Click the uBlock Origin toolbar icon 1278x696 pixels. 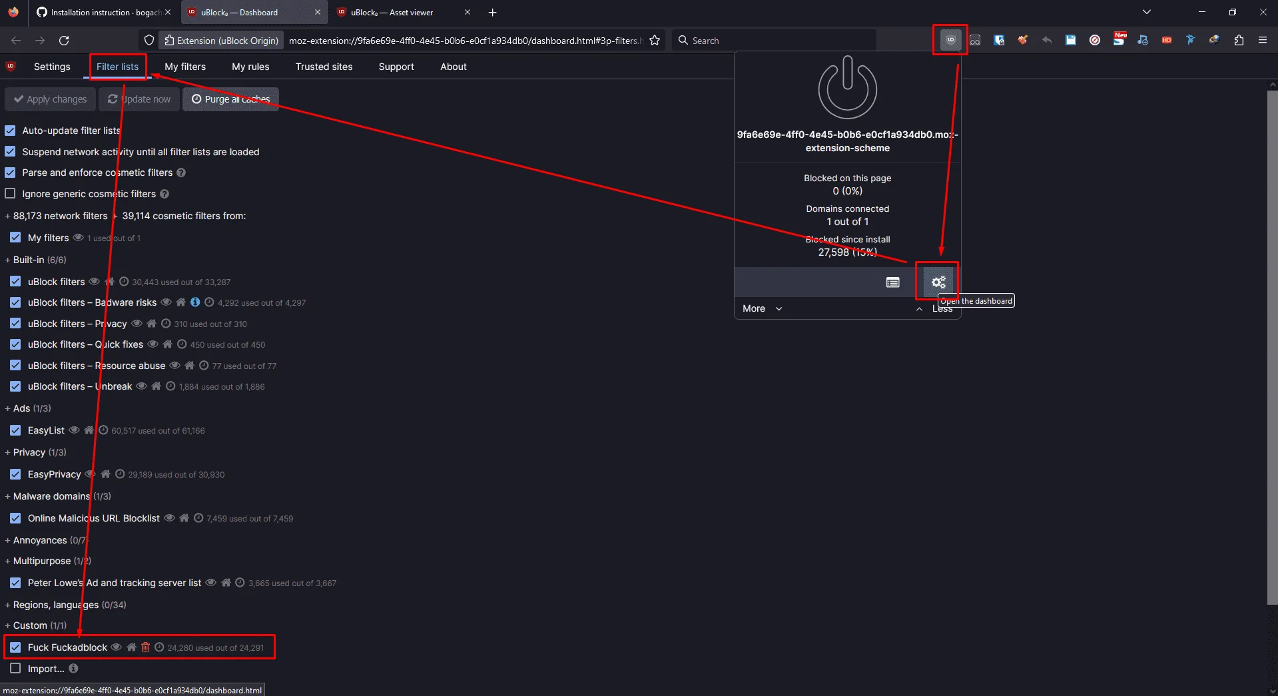950,40
